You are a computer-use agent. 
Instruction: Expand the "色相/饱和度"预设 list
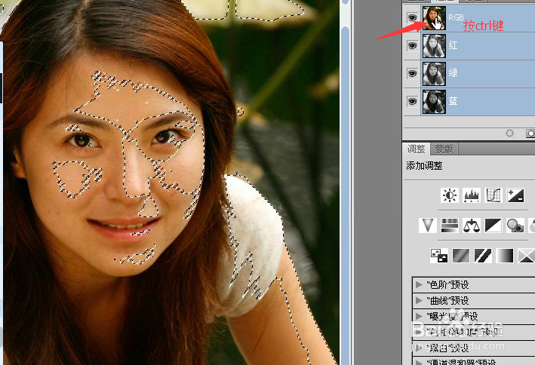(419, 332)
